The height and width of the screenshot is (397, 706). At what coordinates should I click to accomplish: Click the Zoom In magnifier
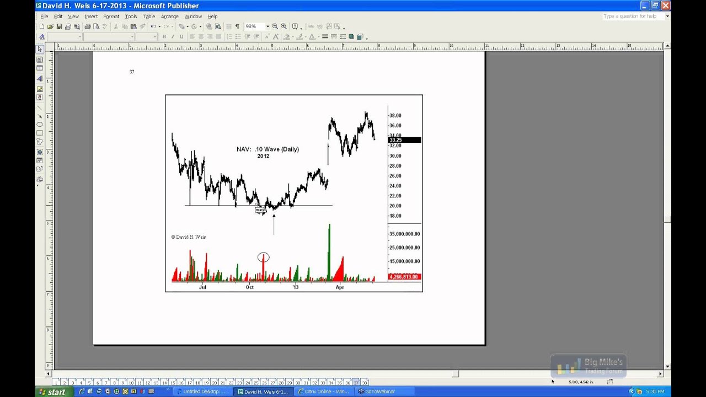pos(284,26)
